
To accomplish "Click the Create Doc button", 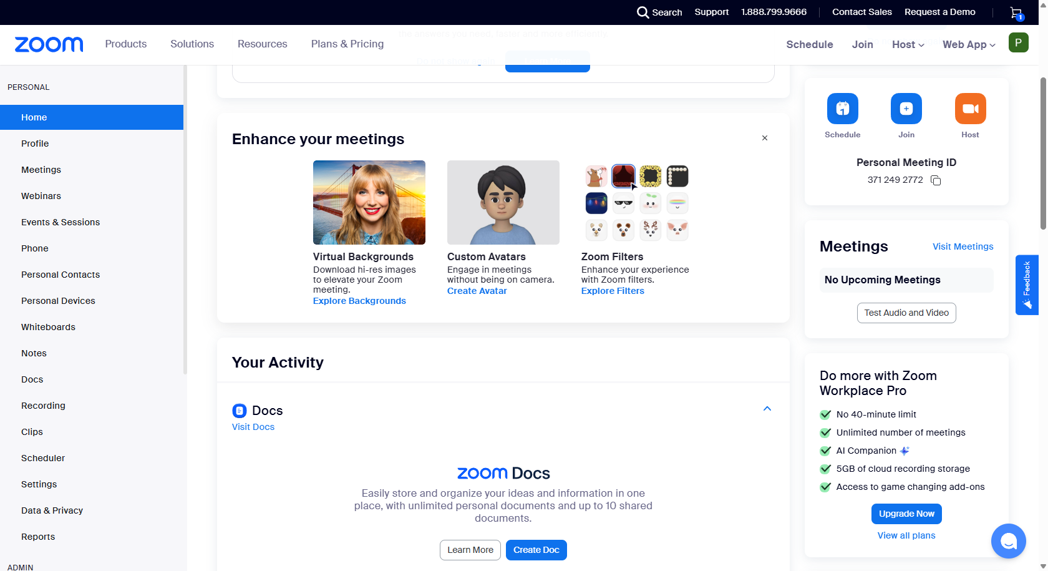I will click(536, 550).
